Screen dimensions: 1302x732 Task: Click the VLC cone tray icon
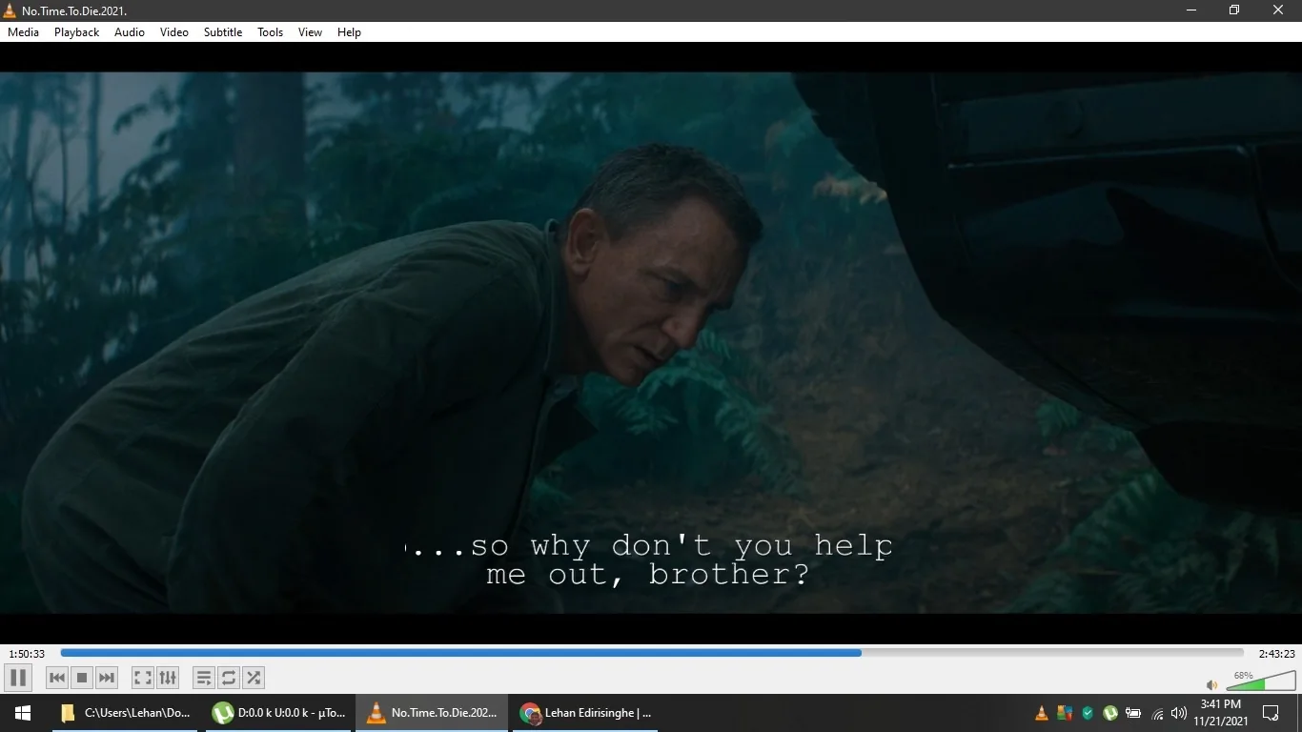click(1042, 713)
